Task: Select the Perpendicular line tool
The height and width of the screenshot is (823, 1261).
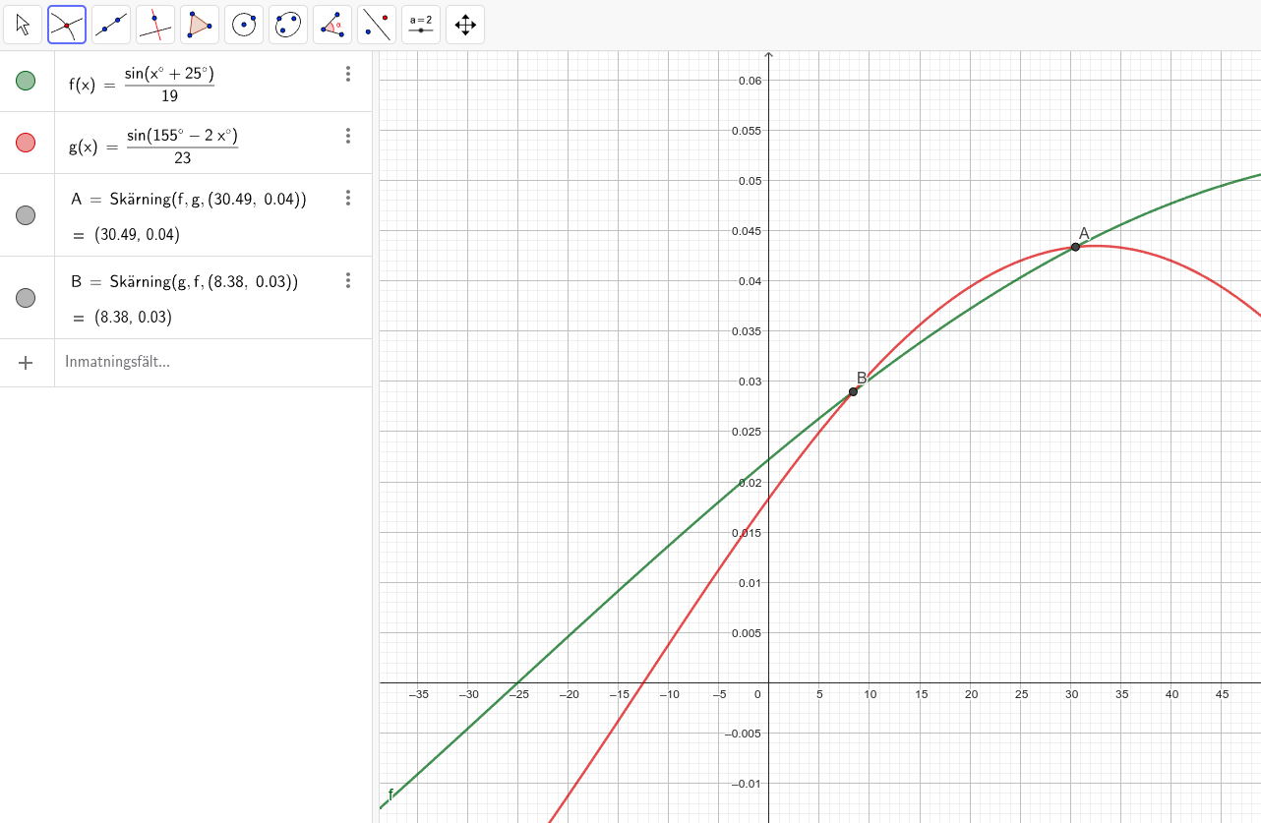Action: click(x=155, y=25)
